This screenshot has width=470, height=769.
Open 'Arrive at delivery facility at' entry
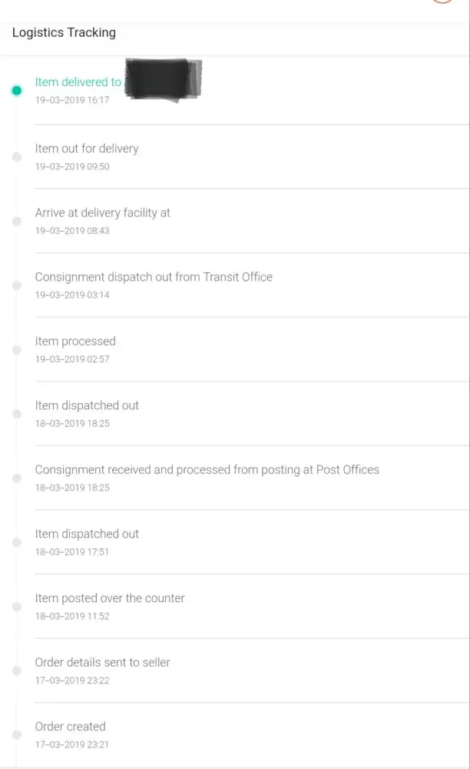pos(102,213)
